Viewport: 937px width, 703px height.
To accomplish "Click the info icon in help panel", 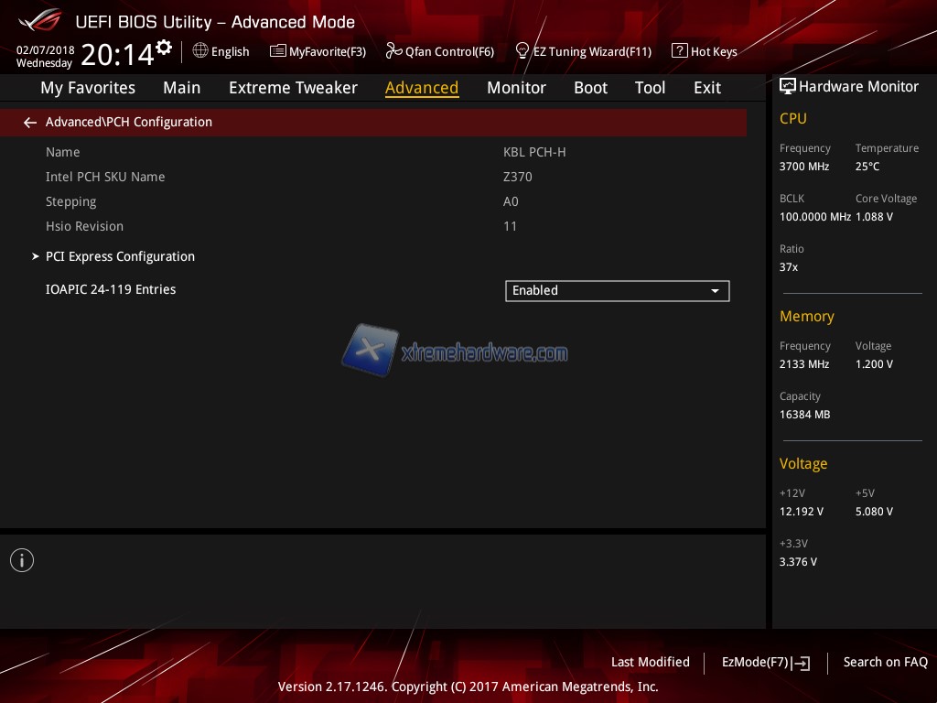I will coord(22,560).
